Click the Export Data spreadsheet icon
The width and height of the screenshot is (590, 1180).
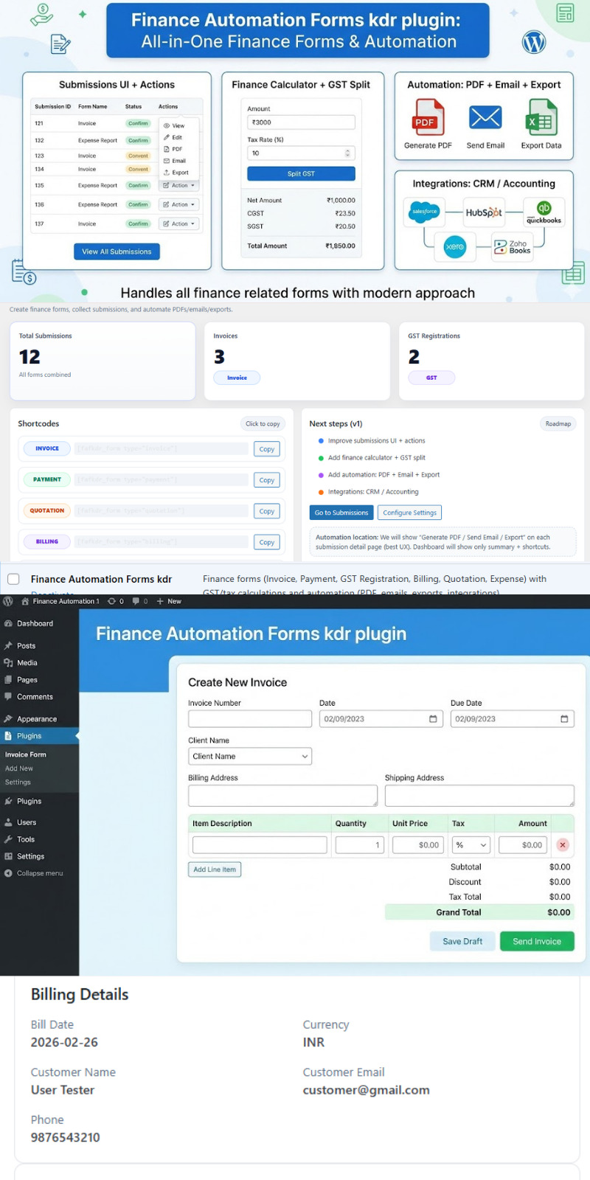coord(541,117)
